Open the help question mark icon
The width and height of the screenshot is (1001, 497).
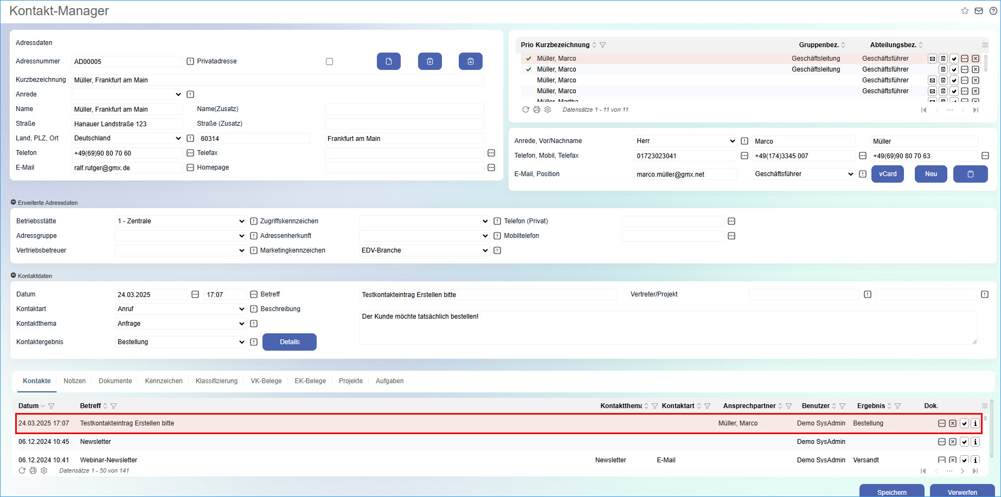click(x=993, y=11)
